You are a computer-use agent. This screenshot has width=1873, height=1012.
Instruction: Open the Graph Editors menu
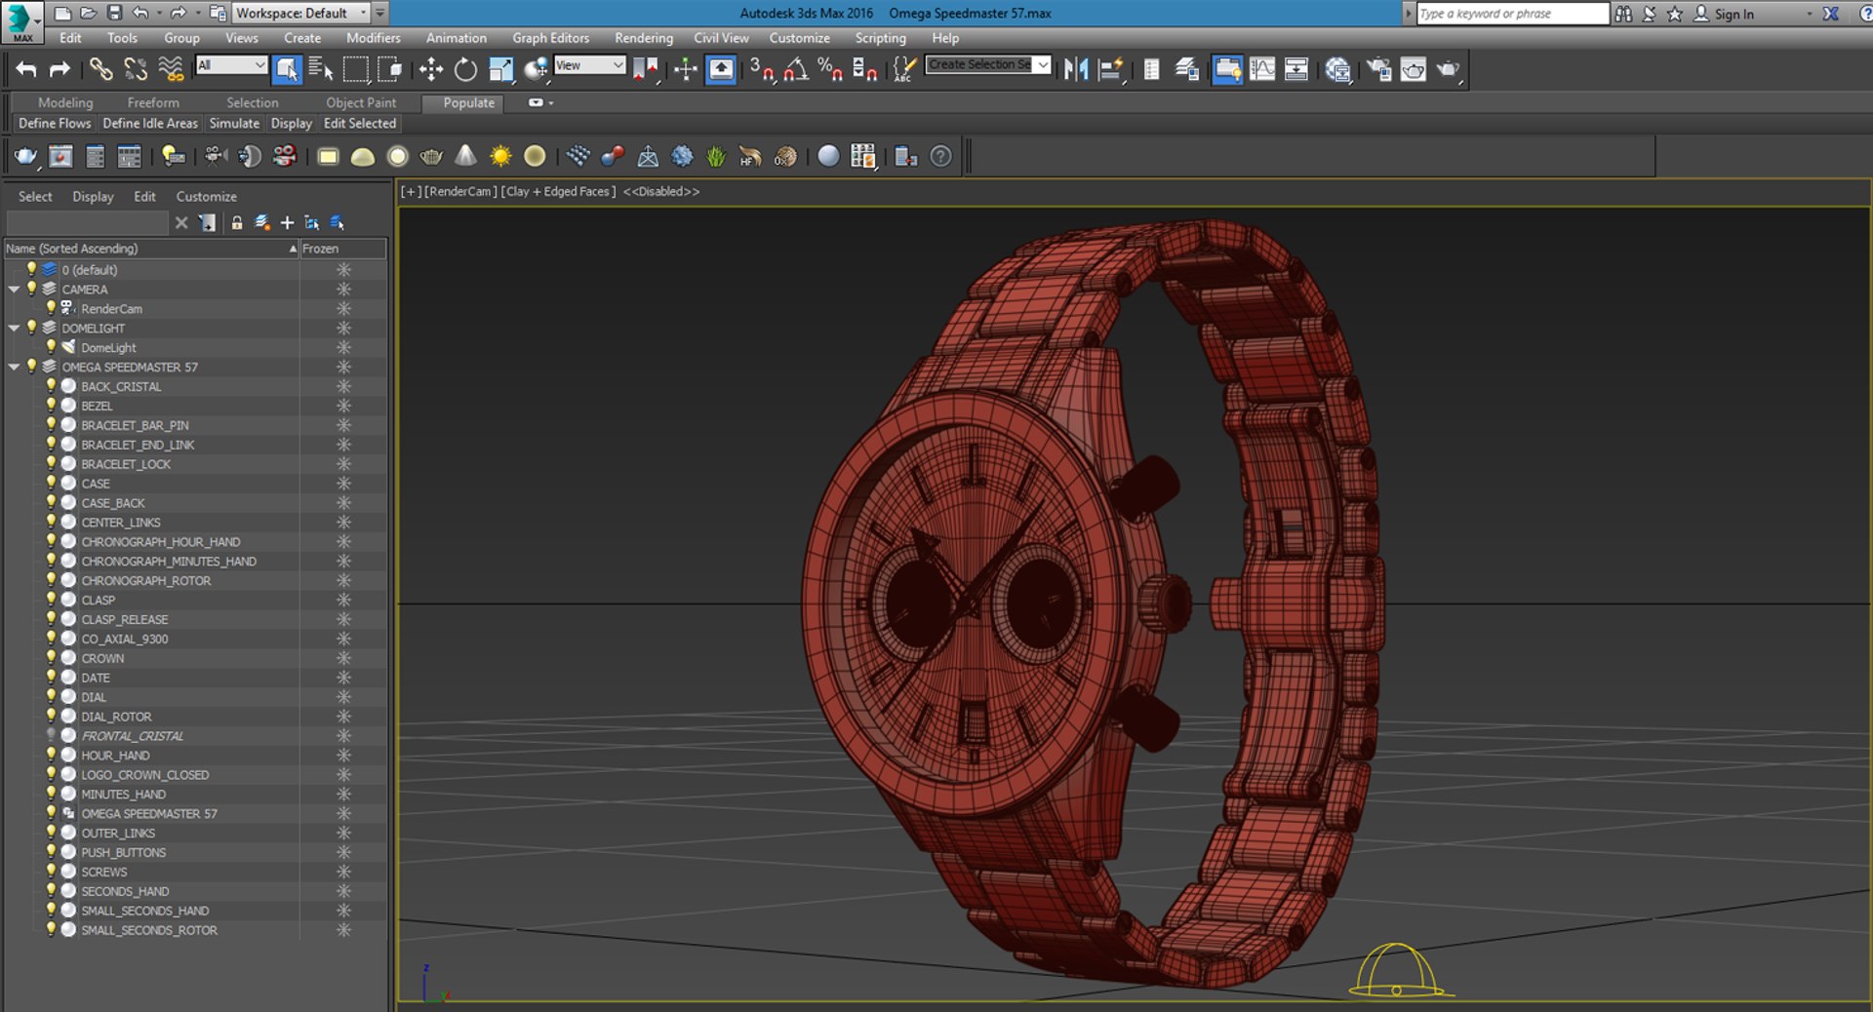551,38
